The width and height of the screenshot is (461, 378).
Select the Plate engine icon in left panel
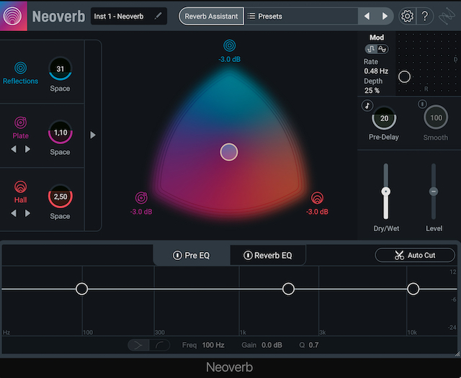point(21,123)
